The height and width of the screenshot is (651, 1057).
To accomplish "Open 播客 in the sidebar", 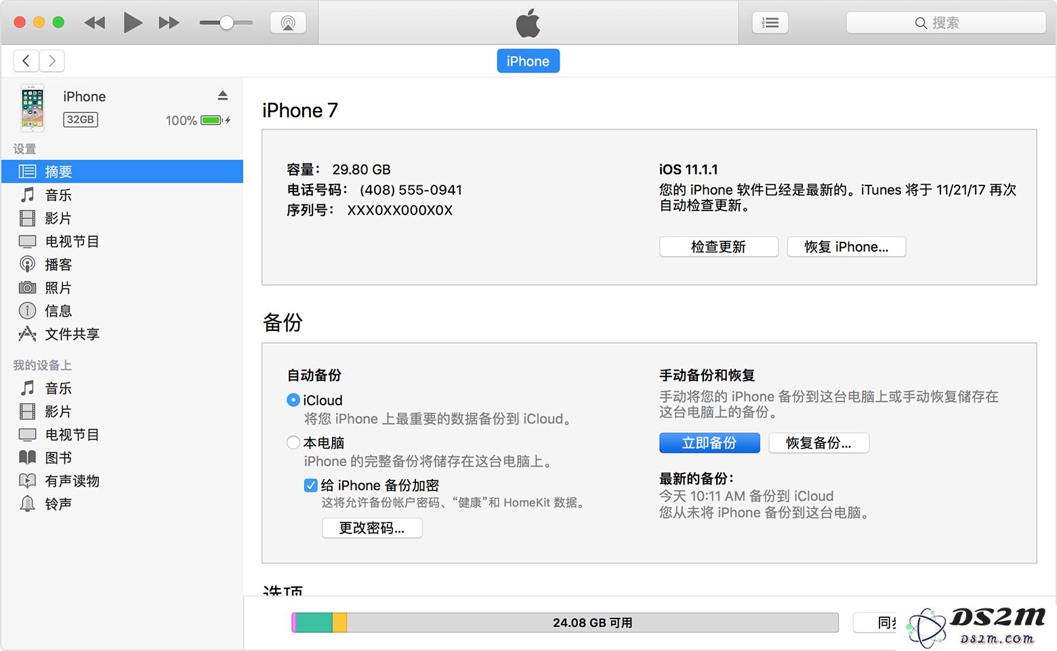I will tap(122, 265).
